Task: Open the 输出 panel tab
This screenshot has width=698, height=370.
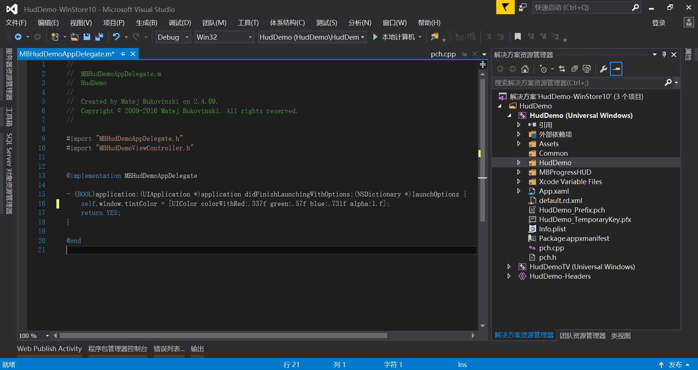Action: point(197,349)
